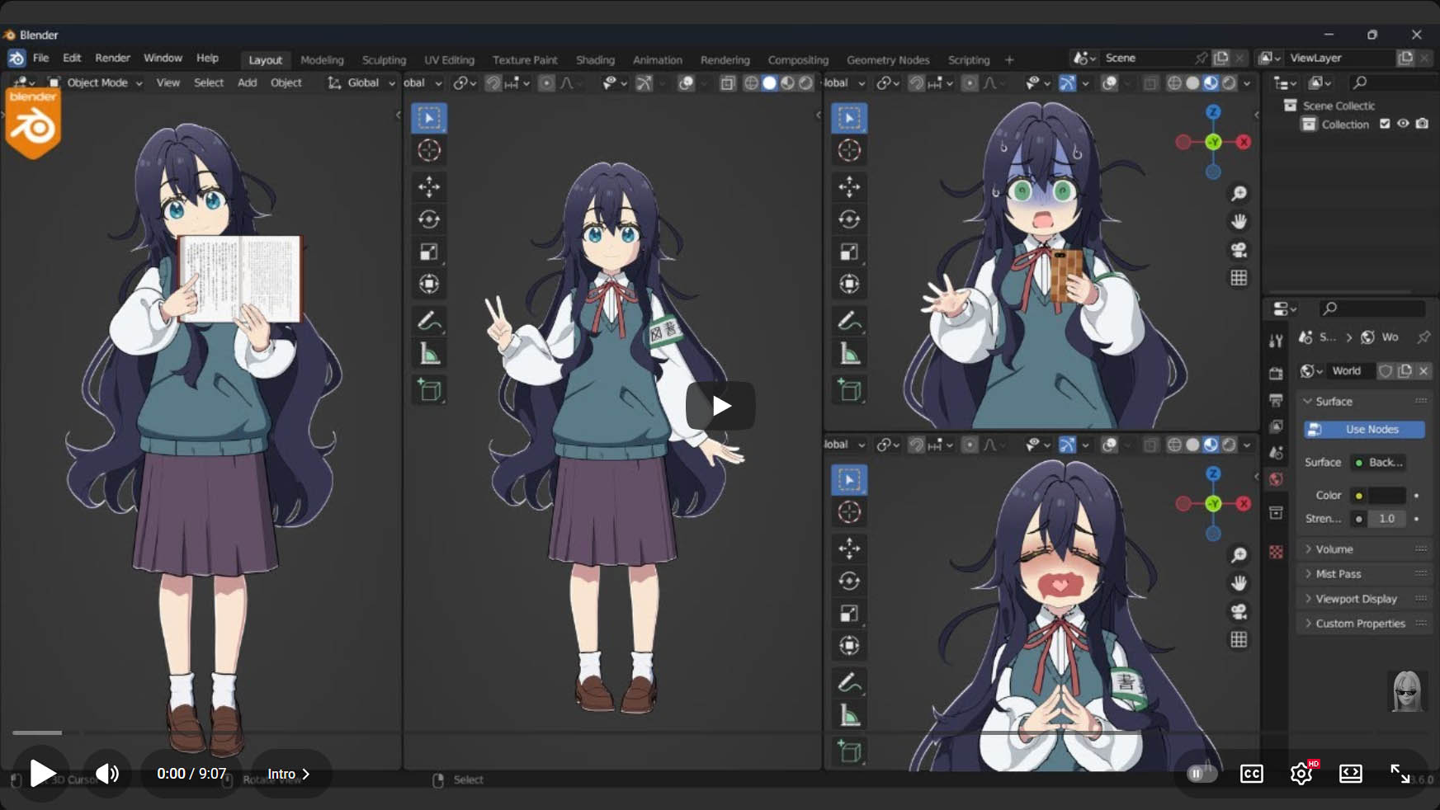The height and width of the screenshot is (810, 1440).
Task: Click the Z axis gizmo in bottom-right viewport
Action: click(x=1213, y=473)
